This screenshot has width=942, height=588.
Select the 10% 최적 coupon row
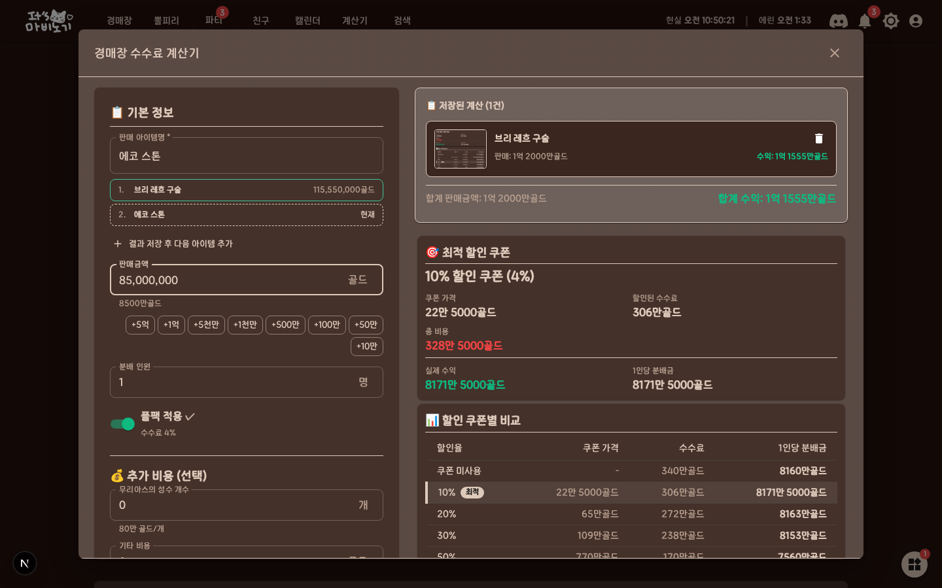(x=631, y=493)
